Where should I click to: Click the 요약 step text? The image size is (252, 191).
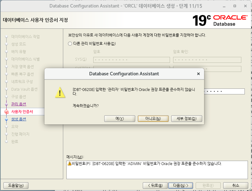pyautogui.click(x=15, y=127)
